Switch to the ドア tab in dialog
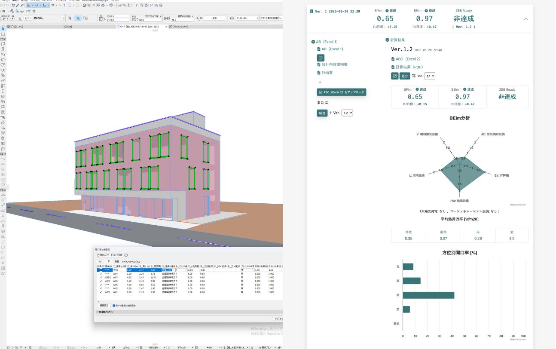Image resolution: width=556 pixels, height=349 pixels. [100, 261]
